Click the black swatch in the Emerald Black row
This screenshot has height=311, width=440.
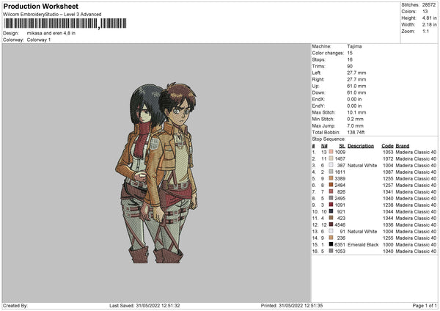point(331,244)
